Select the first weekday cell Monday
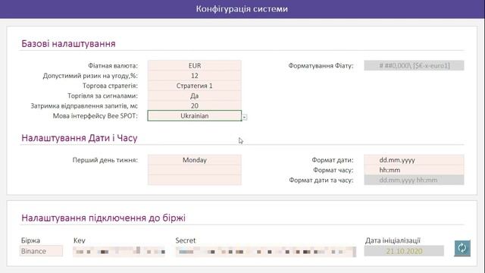This screenshot has height=273, width=485. coord(195,160)
